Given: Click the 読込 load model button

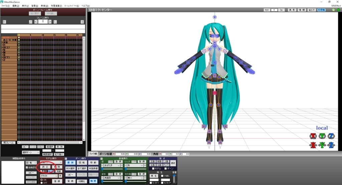Looking at the screenshot, I should pos(45,167).
